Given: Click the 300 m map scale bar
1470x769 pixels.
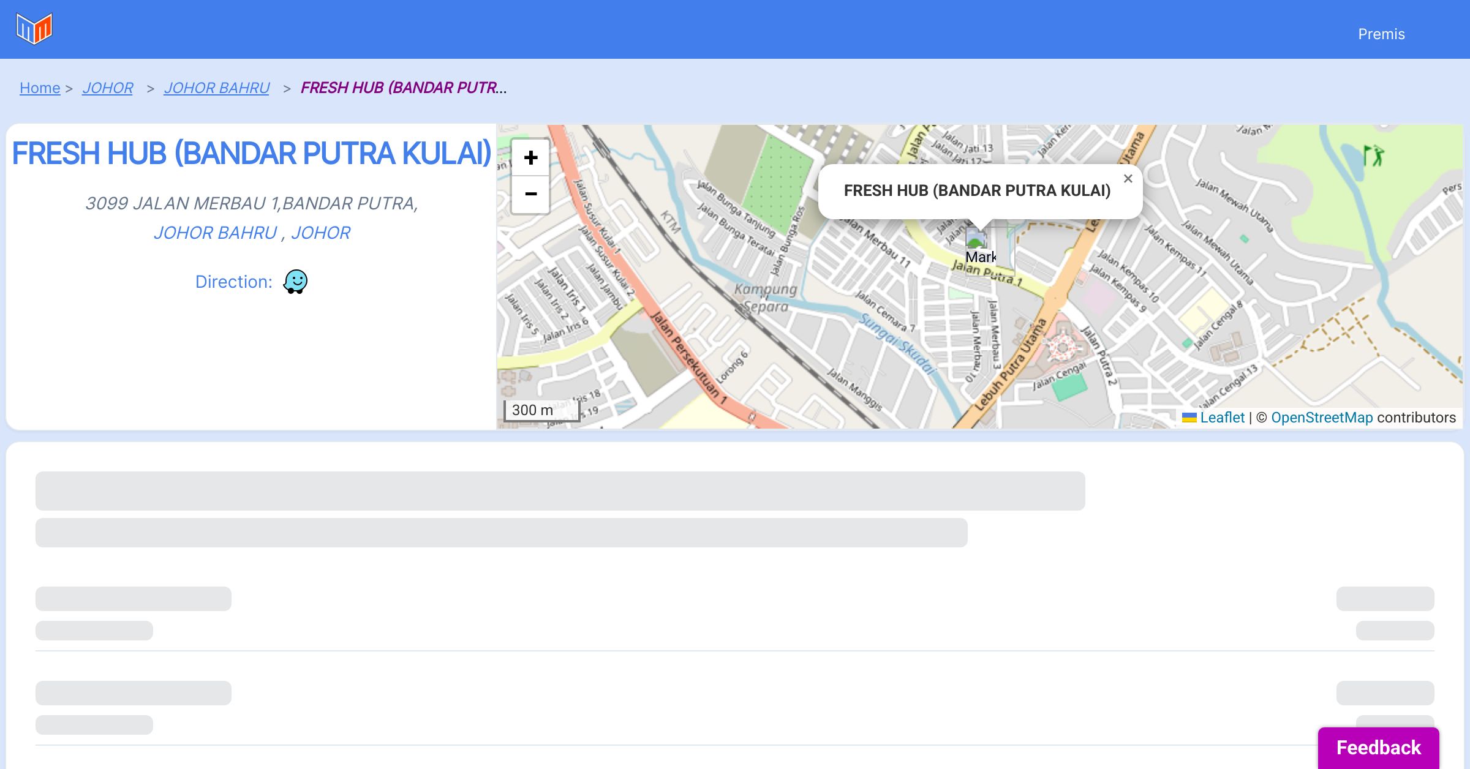Looking at the screenshot, I should pyautogui.click(x=541, y=410).
